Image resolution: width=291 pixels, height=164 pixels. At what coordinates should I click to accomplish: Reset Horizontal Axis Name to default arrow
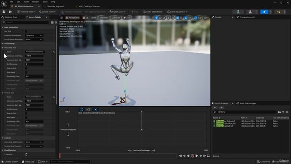54,52
